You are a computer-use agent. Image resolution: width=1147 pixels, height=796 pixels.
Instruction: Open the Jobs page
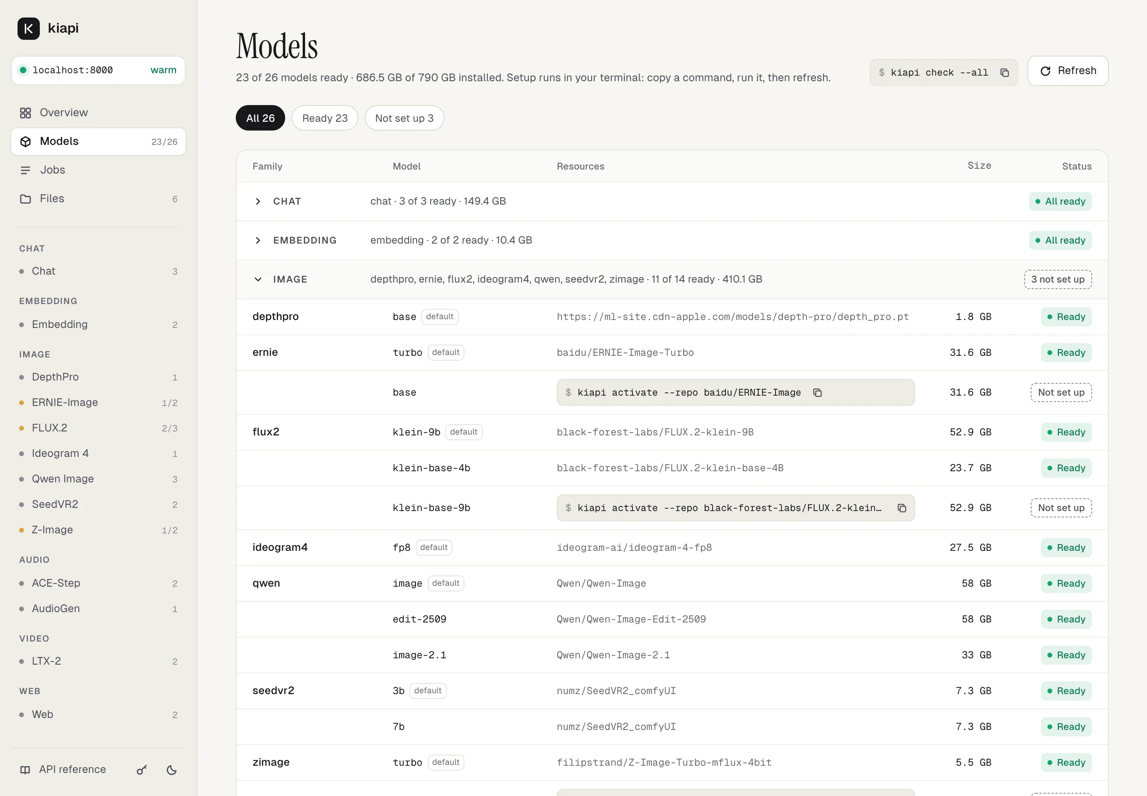(x=98, y=170)
